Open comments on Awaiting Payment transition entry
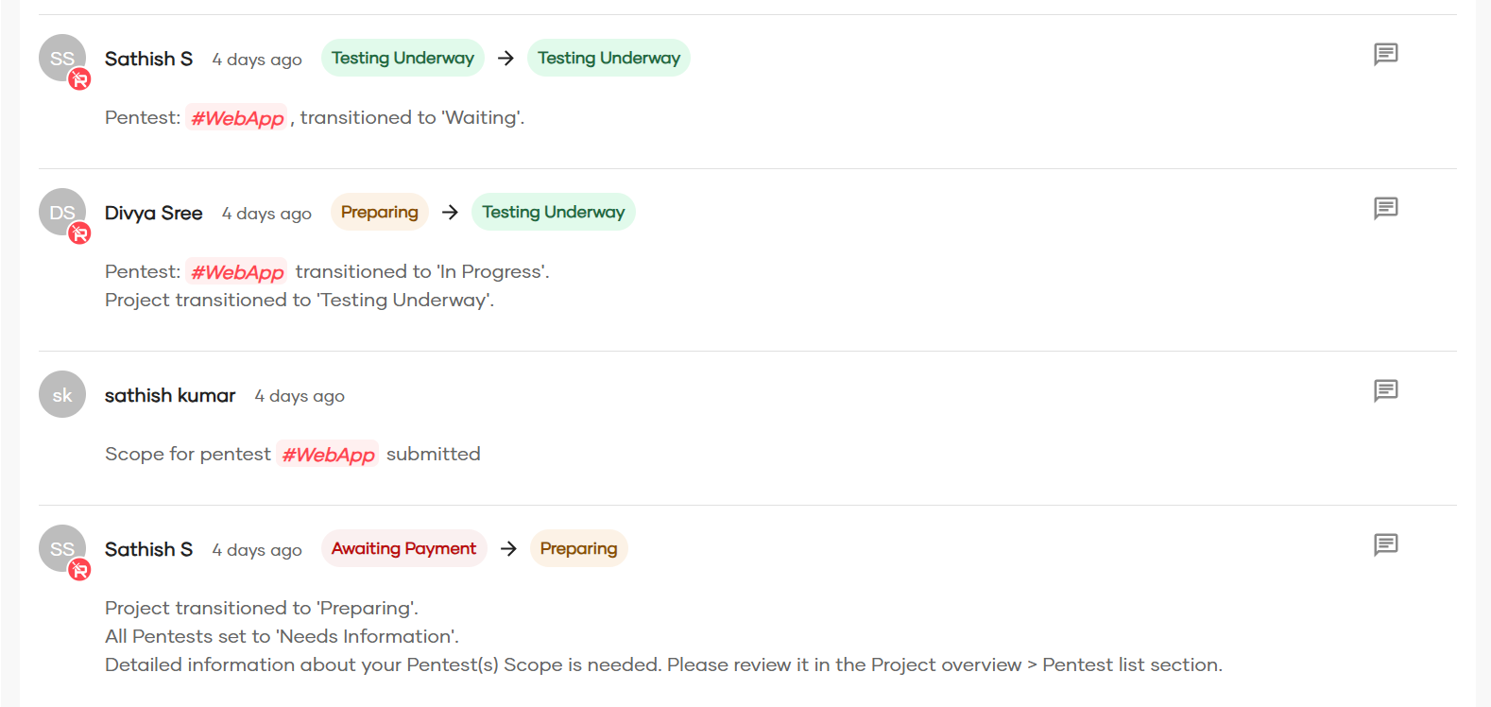 (1385, 544)
